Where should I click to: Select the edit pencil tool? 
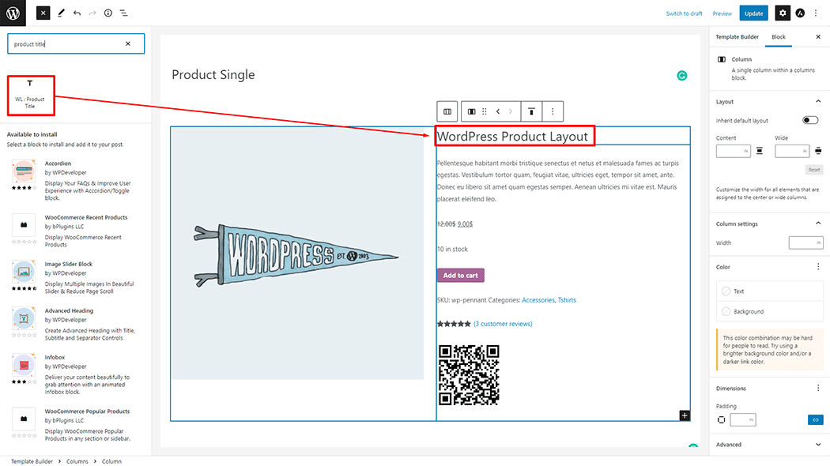click(x=62, y=13)
